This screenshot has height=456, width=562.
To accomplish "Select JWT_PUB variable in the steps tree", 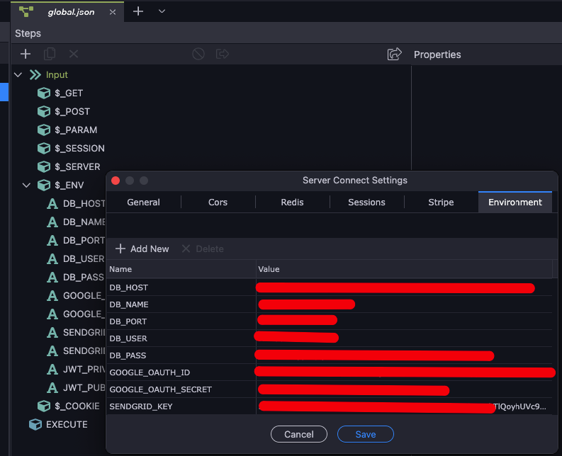I will (x=84, y=388).
